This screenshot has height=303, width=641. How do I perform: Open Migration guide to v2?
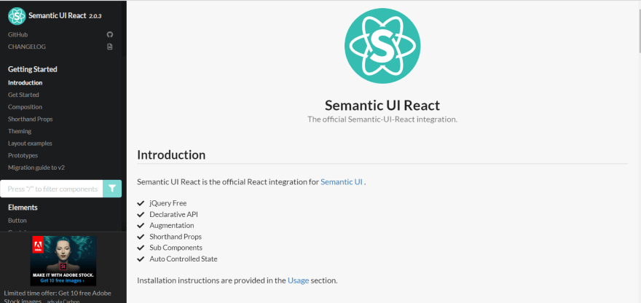[x=36, y=168]
